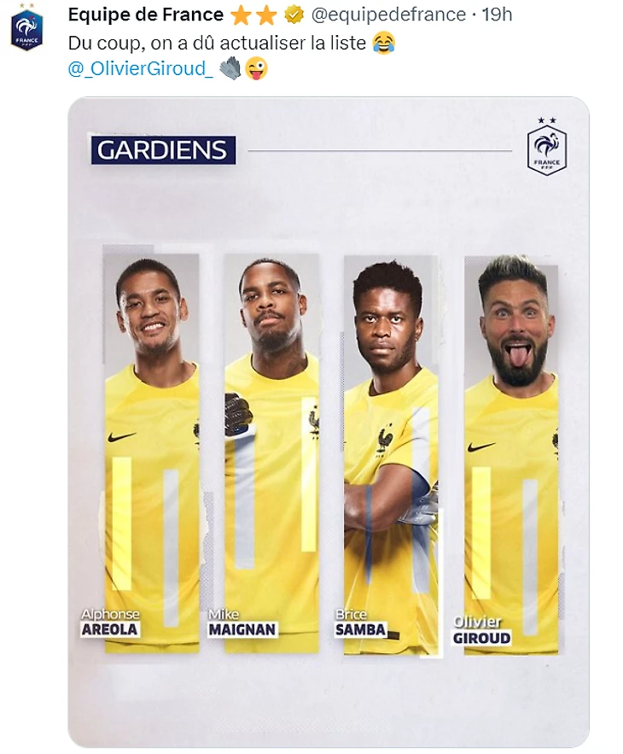
Task: Open the @_OlivierGiroud_ mention link
Action: click(140, 69)
